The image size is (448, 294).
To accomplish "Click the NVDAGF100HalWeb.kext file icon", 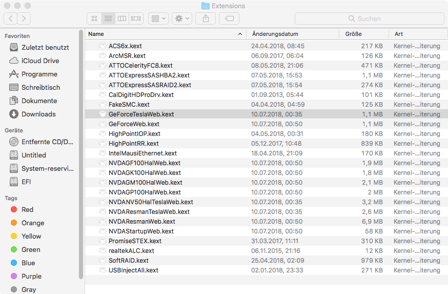I will click(x=103, y=163).
